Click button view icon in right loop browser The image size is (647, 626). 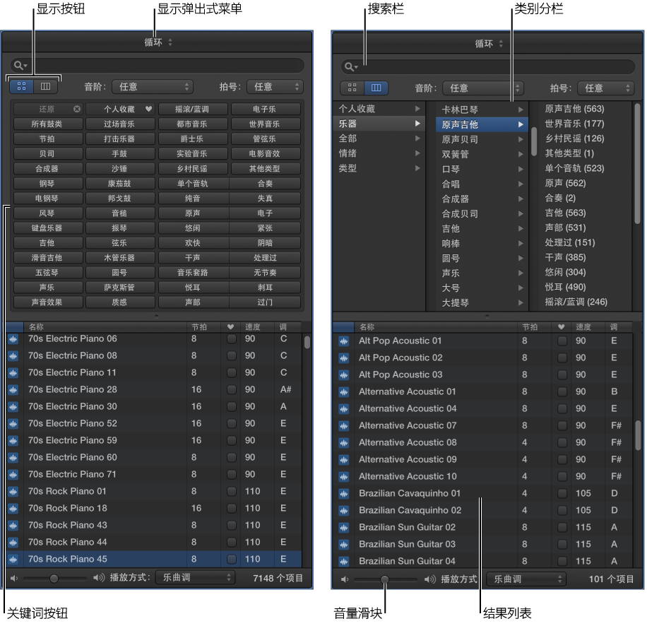352,88
